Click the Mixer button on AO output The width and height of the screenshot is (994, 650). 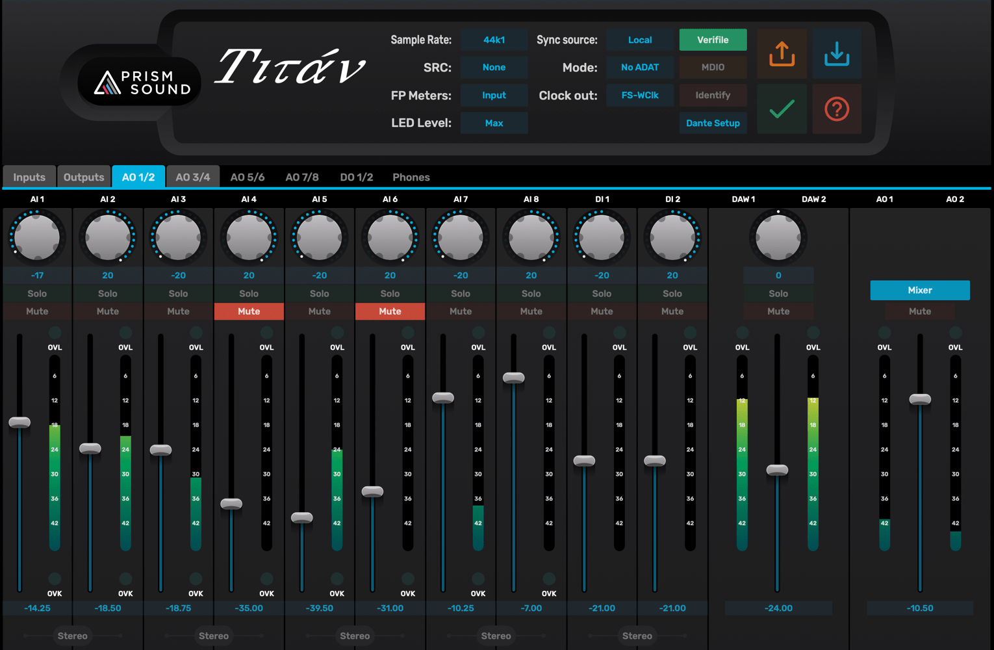point(919,290)
